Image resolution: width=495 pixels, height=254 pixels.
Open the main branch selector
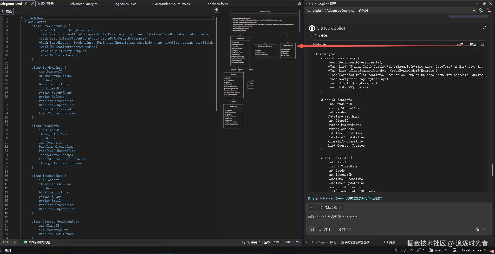coord(438,250)
